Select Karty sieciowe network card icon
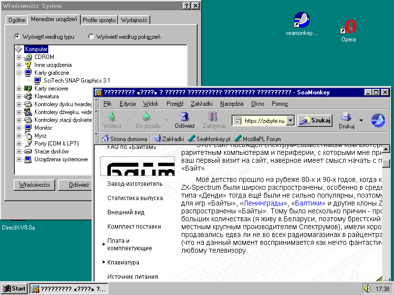Image resolution: width=394 pixels, height=295 pixels. [28, 88]
